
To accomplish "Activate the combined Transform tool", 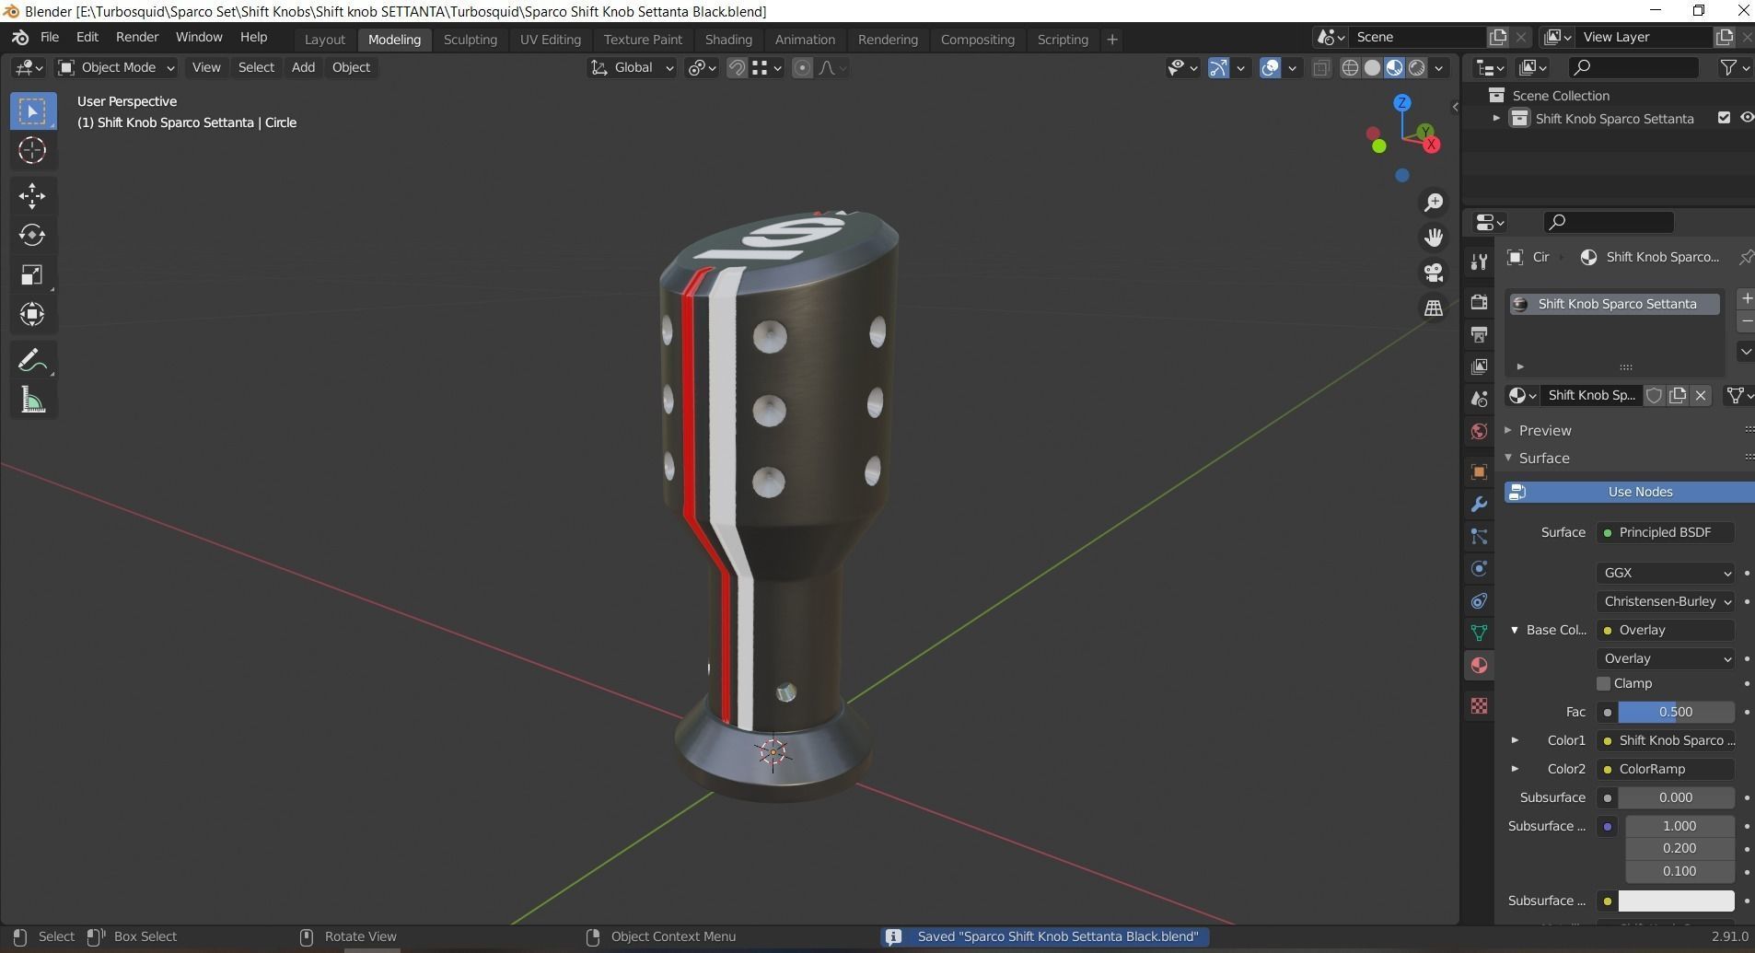I will click(x=32, y=314).
